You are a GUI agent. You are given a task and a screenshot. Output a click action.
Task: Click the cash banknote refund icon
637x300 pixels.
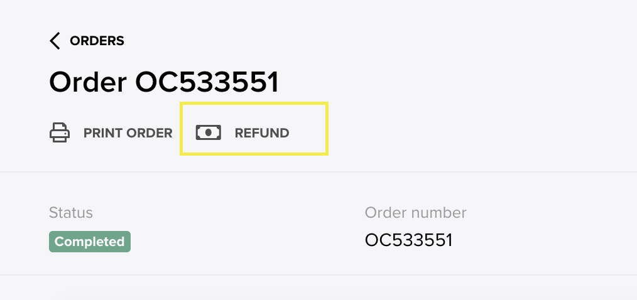coord(209,133)
